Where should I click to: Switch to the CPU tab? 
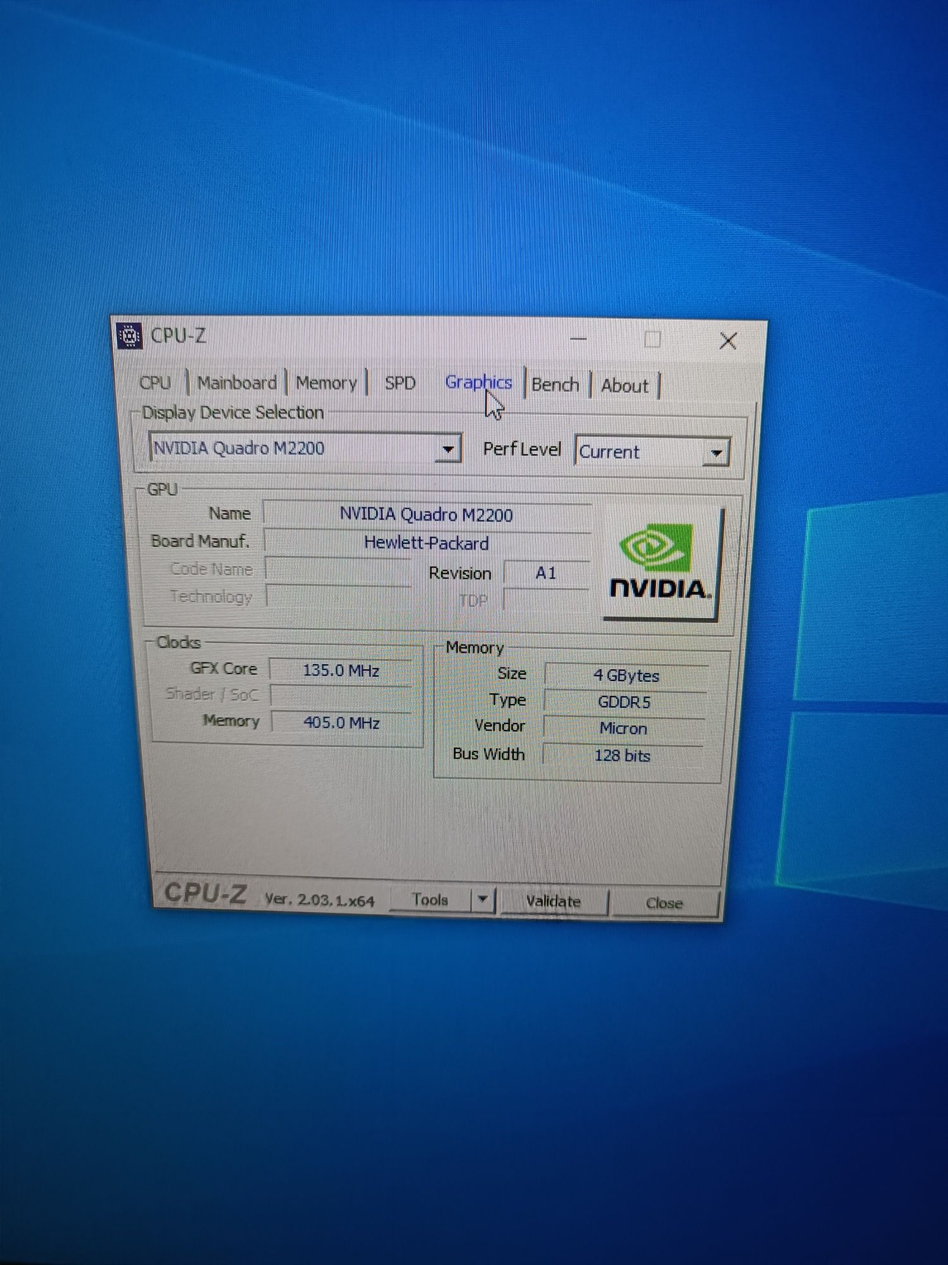coord(155,383)
